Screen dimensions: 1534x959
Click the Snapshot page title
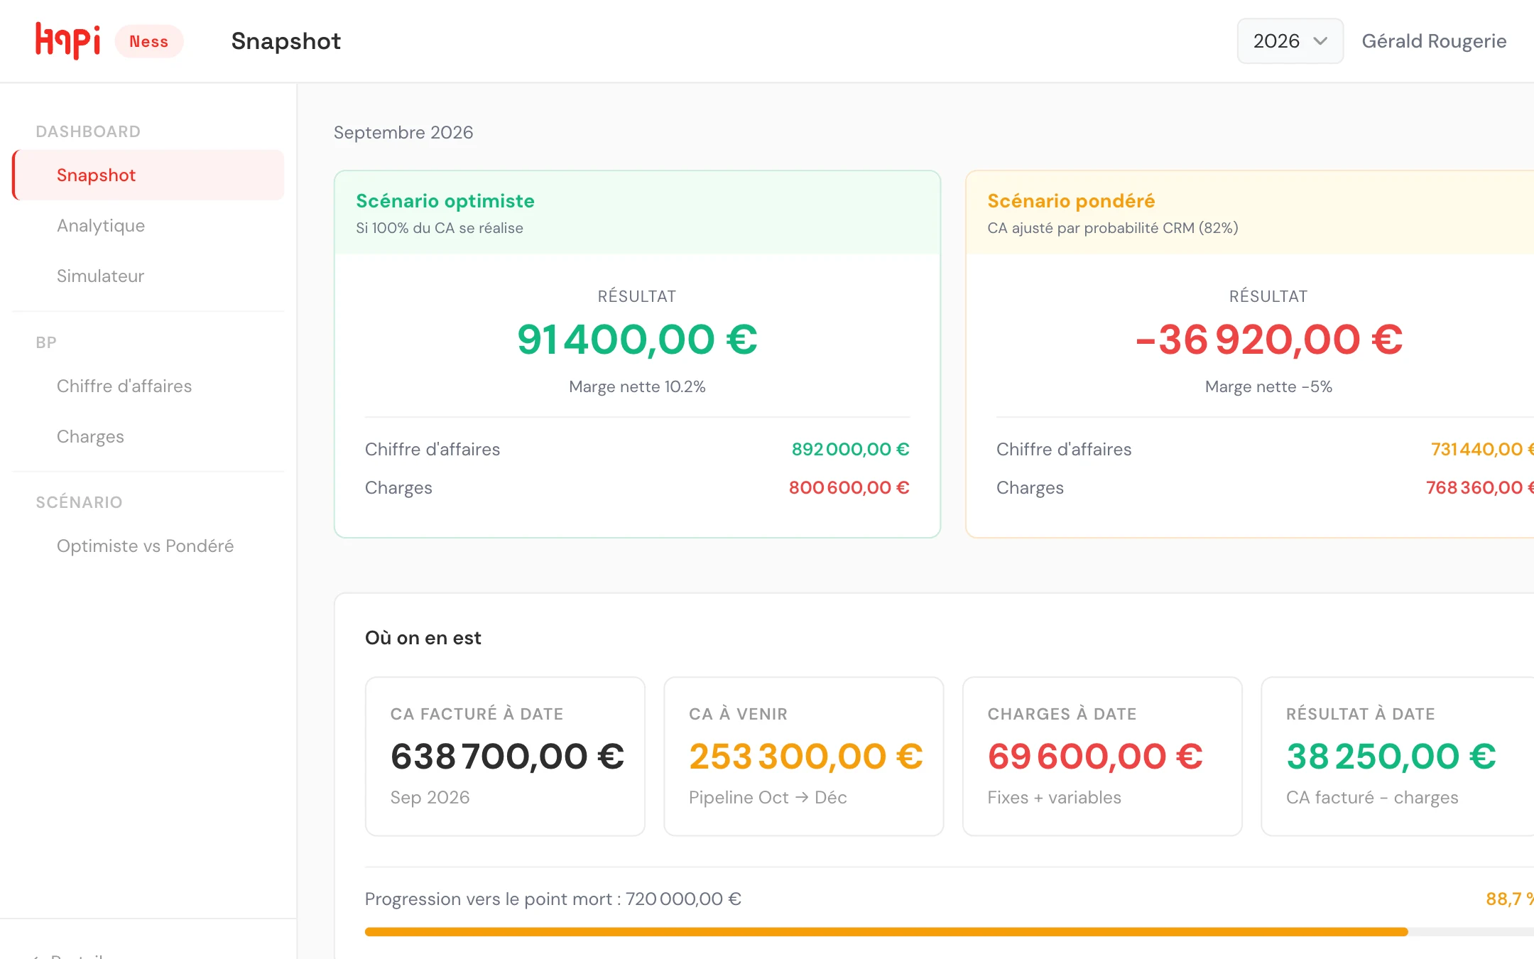click(286, 41)
